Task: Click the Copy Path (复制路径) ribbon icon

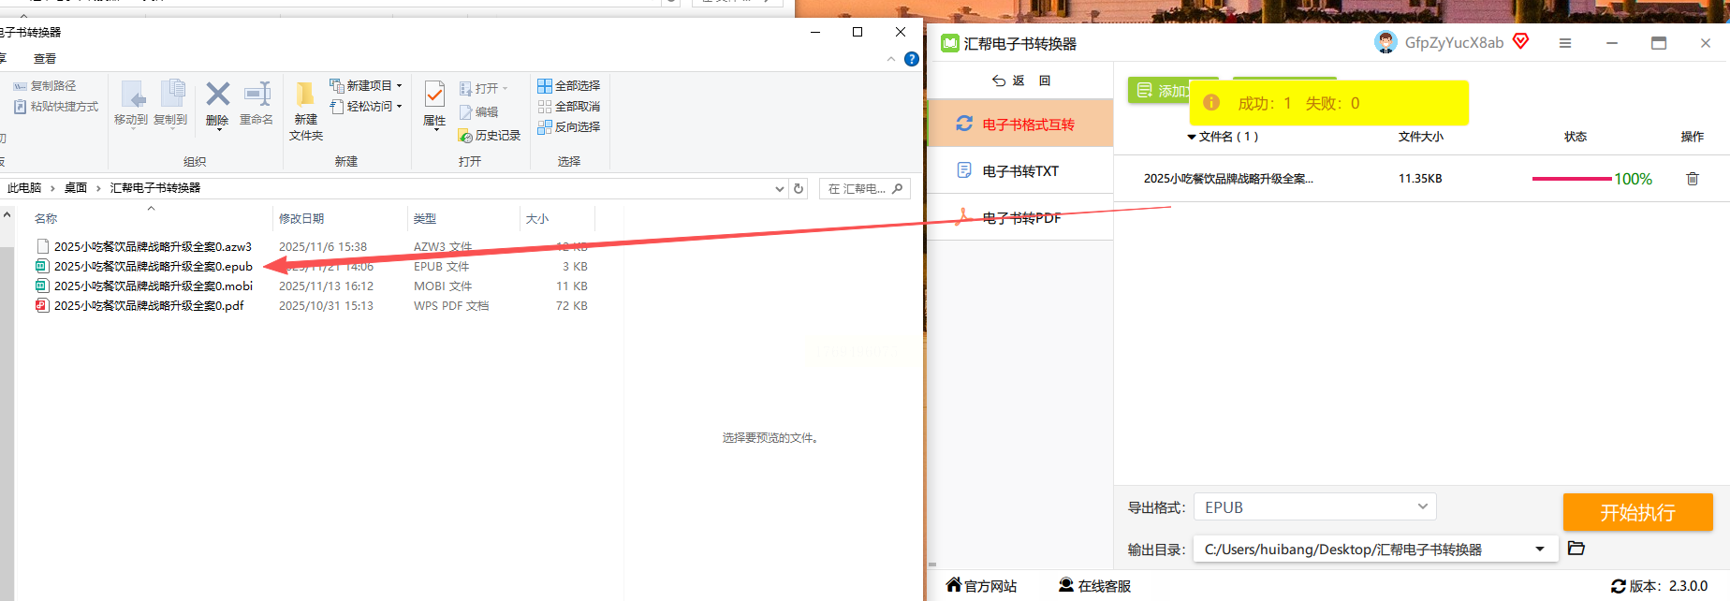Action: point(21,86)
